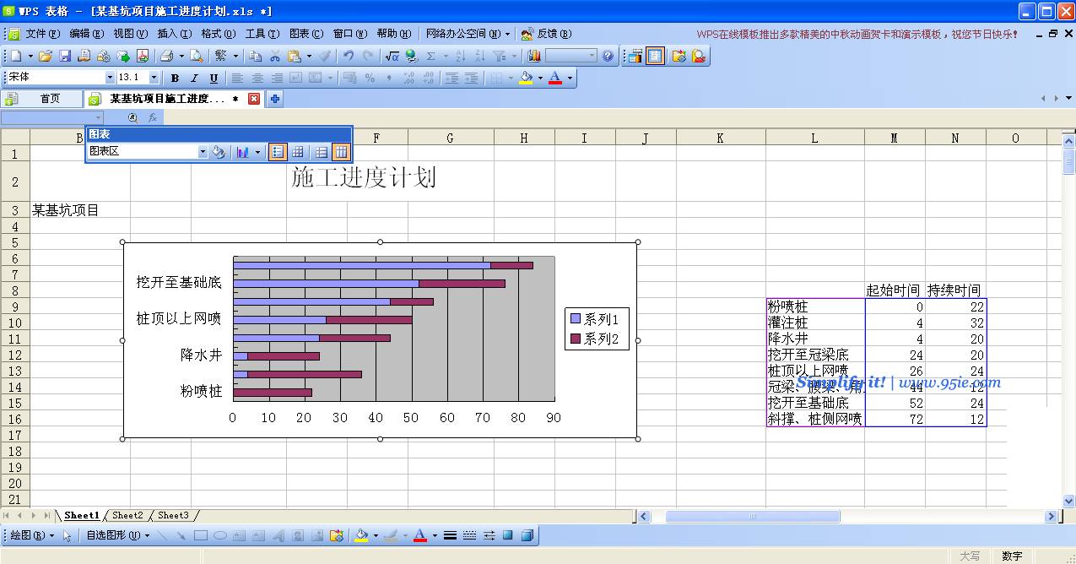Click the Undo arrow icon
This screenshot has height=564, width=1076.
[348, 57]
